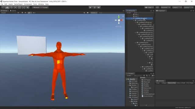Toggle Local/Global handle rotation
The width and height of the screenshot is (195, 109).
click(44, 8)
